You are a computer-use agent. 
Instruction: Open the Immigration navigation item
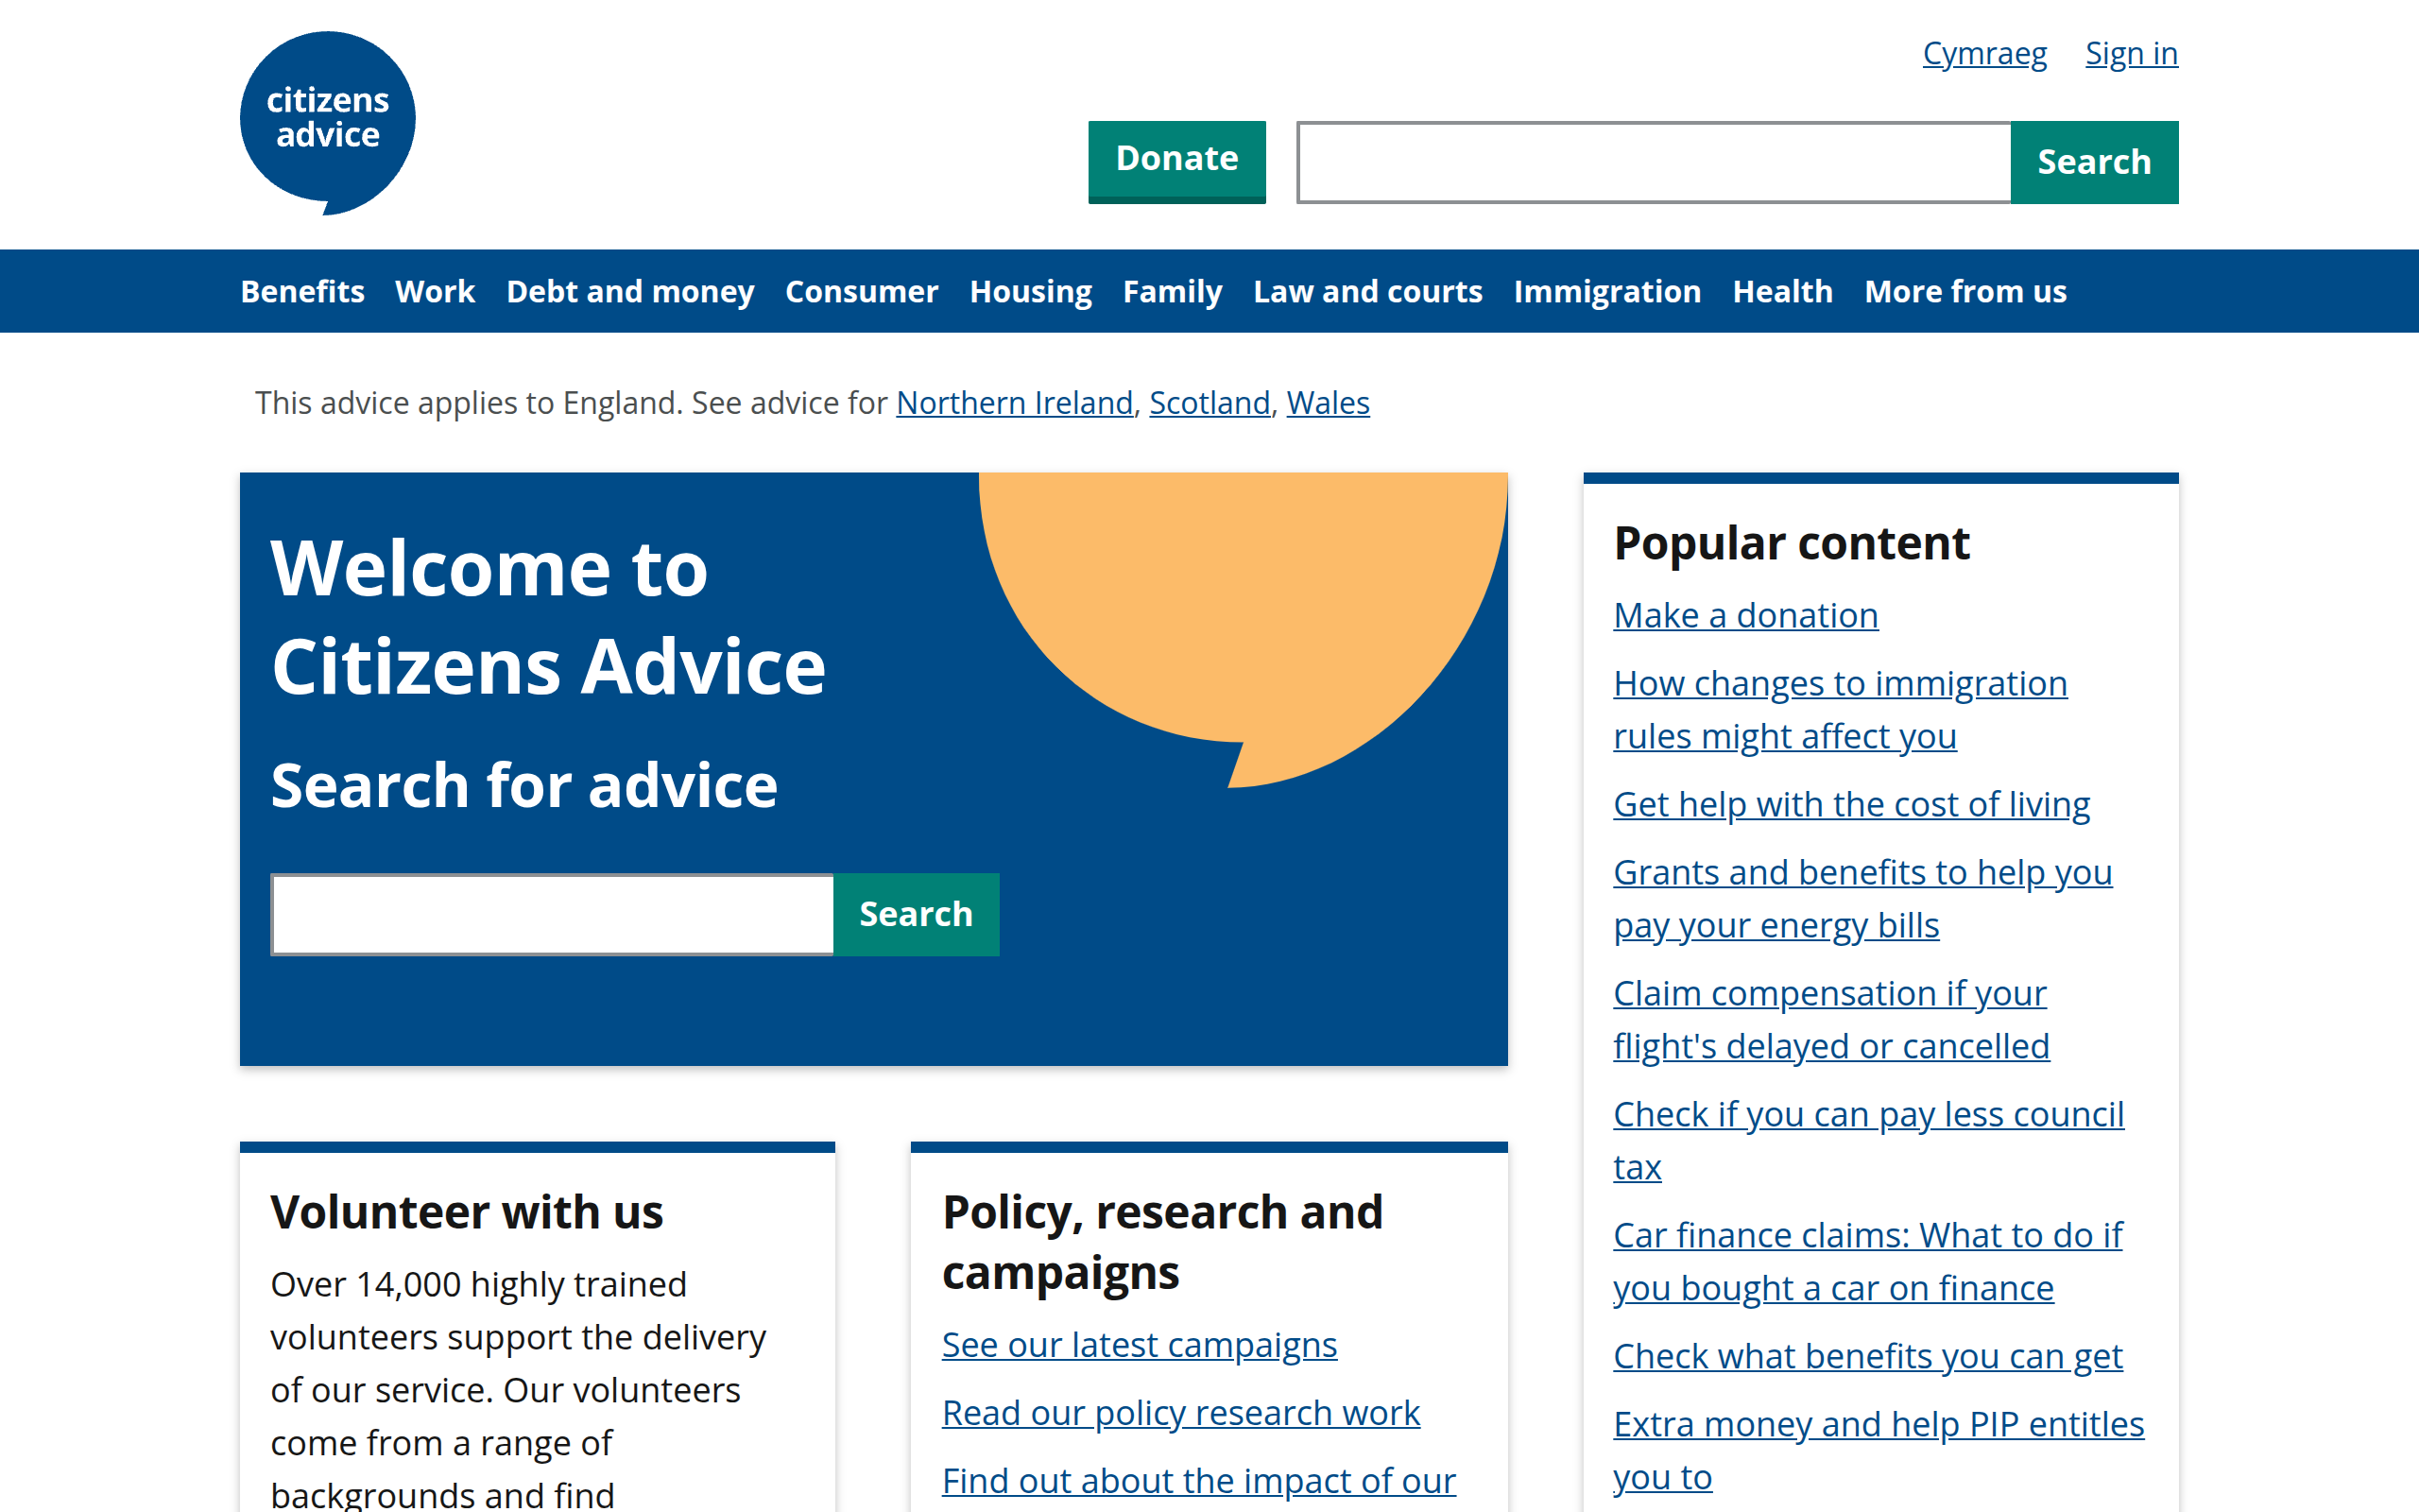(x=1606, y=291)
